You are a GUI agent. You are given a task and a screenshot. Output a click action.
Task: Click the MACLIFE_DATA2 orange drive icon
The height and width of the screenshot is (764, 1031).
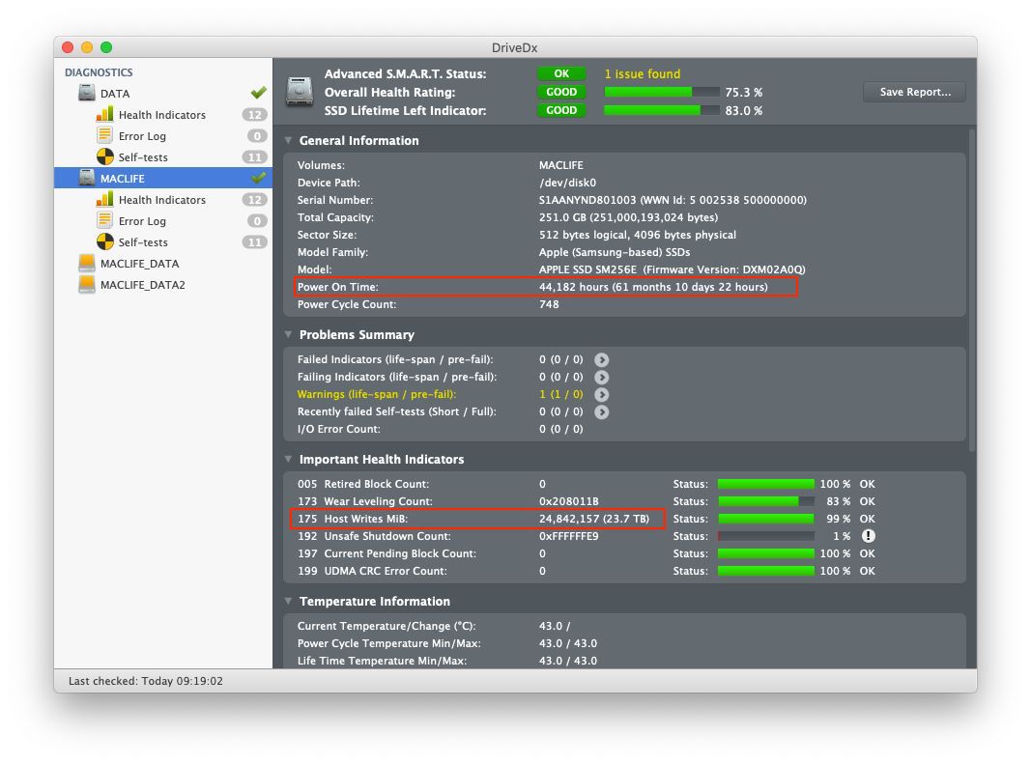pyautogui.click(x=87, y=285)
